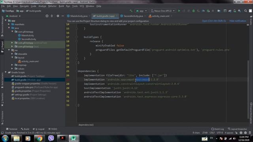The image size is (253, 142).
Task: Open the Terminal tool window
Action: click(x=11, y=129)
